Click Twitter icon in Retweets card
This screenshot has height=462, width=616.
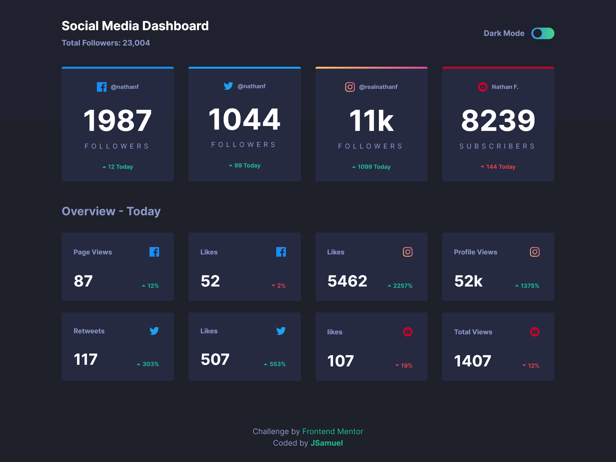point(154,331)
